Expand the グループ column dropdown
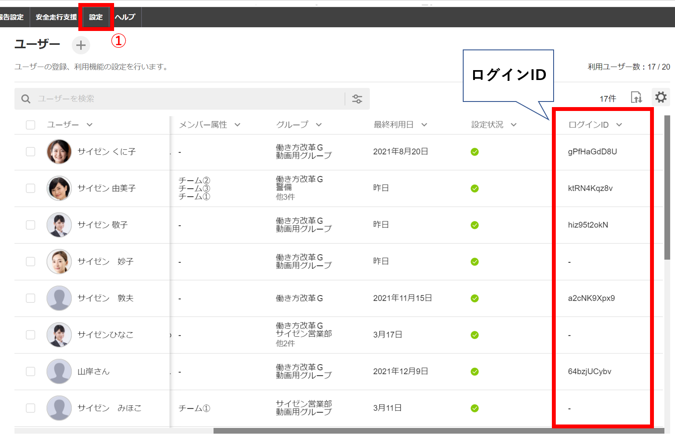This screenshot has height=443, width=675. (319, 125)
